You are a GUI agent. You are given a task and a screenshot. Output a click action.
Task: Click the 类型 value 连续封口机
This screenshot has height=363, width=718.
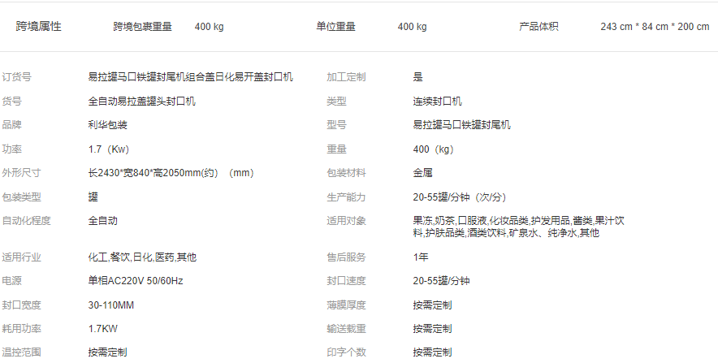(x=437, y=102)
